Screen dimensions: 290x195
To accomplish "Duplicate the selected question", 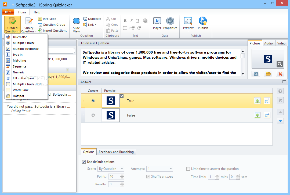I will pos(92,19).
